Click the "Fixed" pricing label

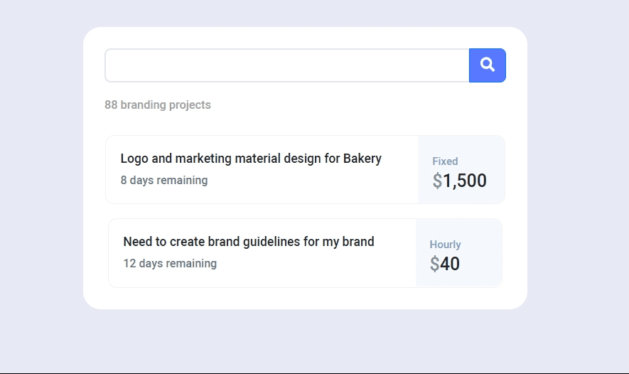click(x=445, y=161)
